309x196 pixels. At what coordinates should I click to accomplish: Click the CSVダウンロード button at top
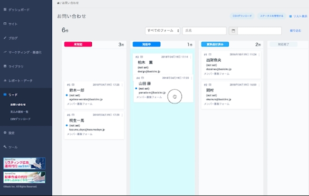[242, 16]
